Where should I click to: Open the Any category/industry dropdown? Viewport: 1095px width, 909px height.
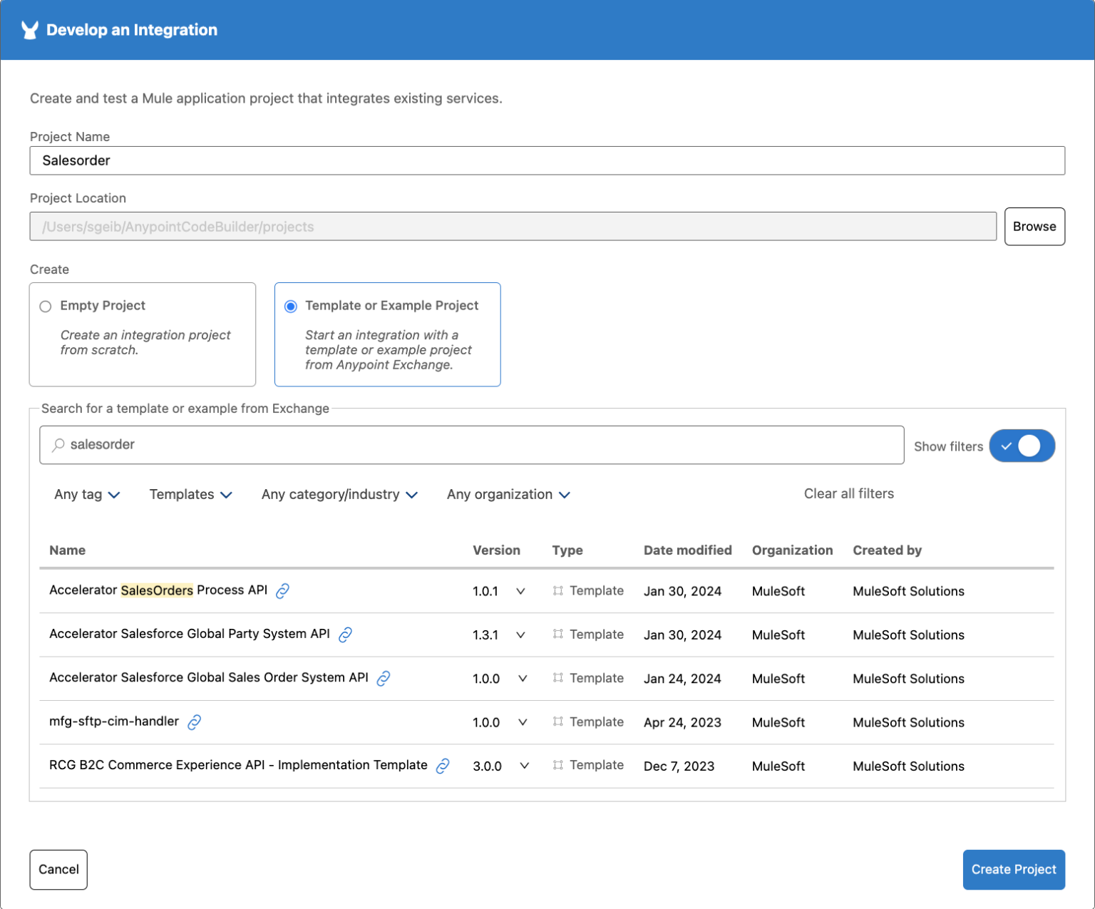(339, 494)
